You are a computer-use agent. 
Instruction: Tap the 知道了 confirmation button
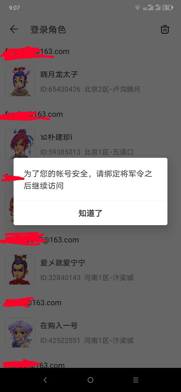(x=90, y=213)
